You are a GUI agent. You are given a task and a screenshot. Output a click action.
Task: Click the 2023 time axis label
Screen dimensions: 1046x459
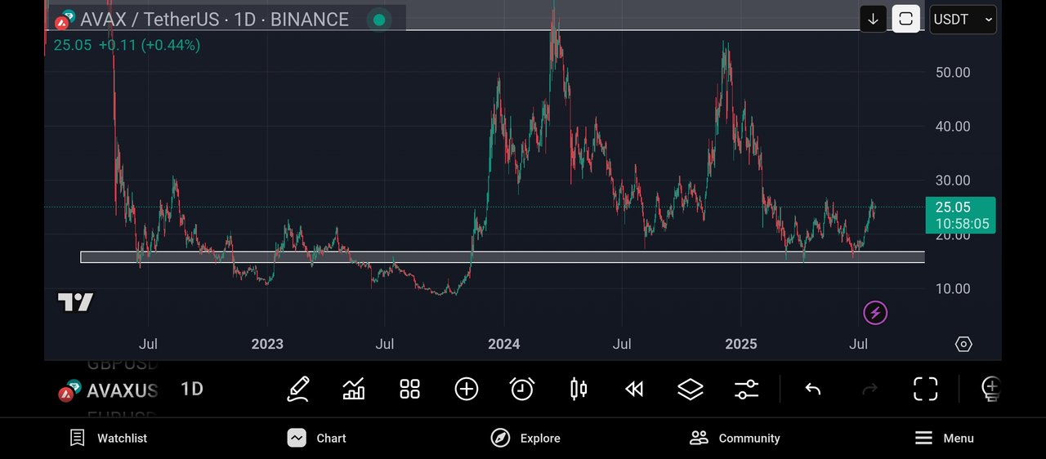click(267, 344)
